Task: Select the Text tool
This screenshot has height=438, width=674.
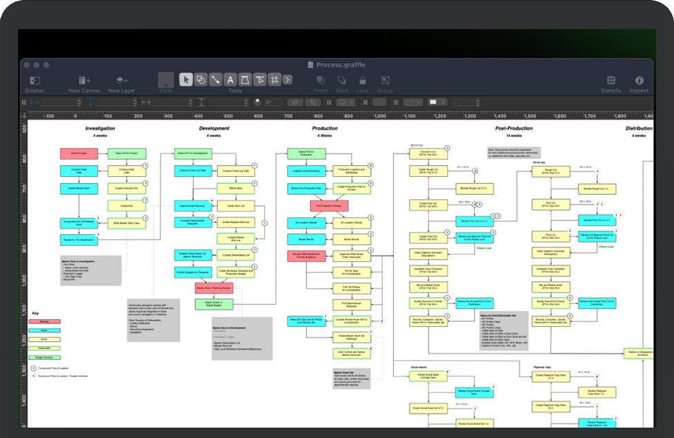Action: (231, 79)
